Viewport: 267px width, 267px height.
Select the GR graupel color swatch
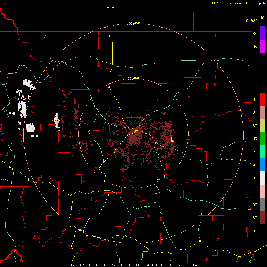(x=262, y=112)
